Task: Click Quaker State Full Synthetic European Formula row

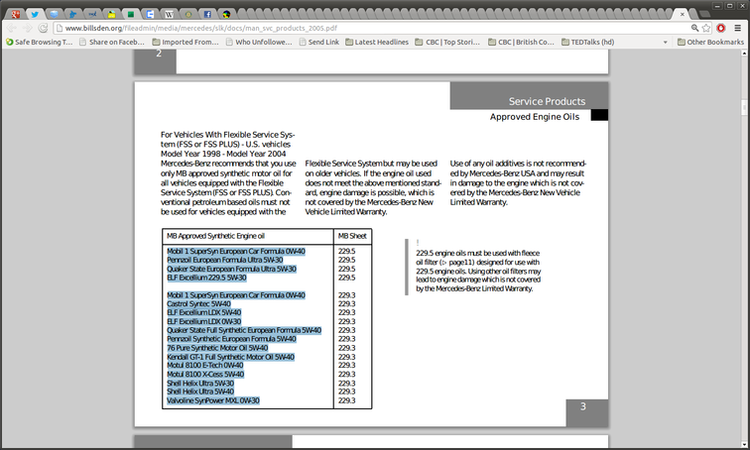Action: (x=244, y=330)
